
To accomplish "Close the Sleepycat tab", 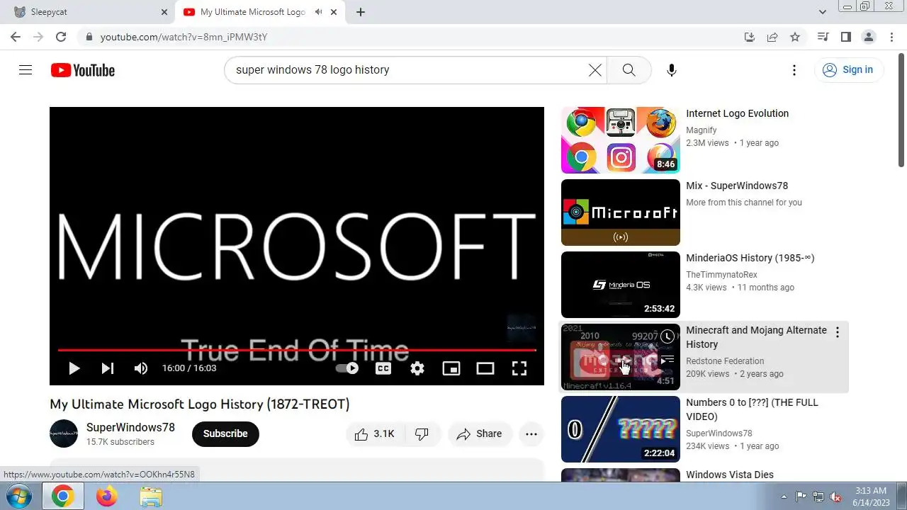I will tap(164, 12).
